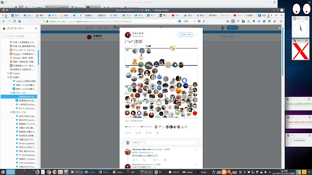Viewport: 312px width, 175px height.
Task: Bookmark this page with the star icon
Action: coord(204,21)
